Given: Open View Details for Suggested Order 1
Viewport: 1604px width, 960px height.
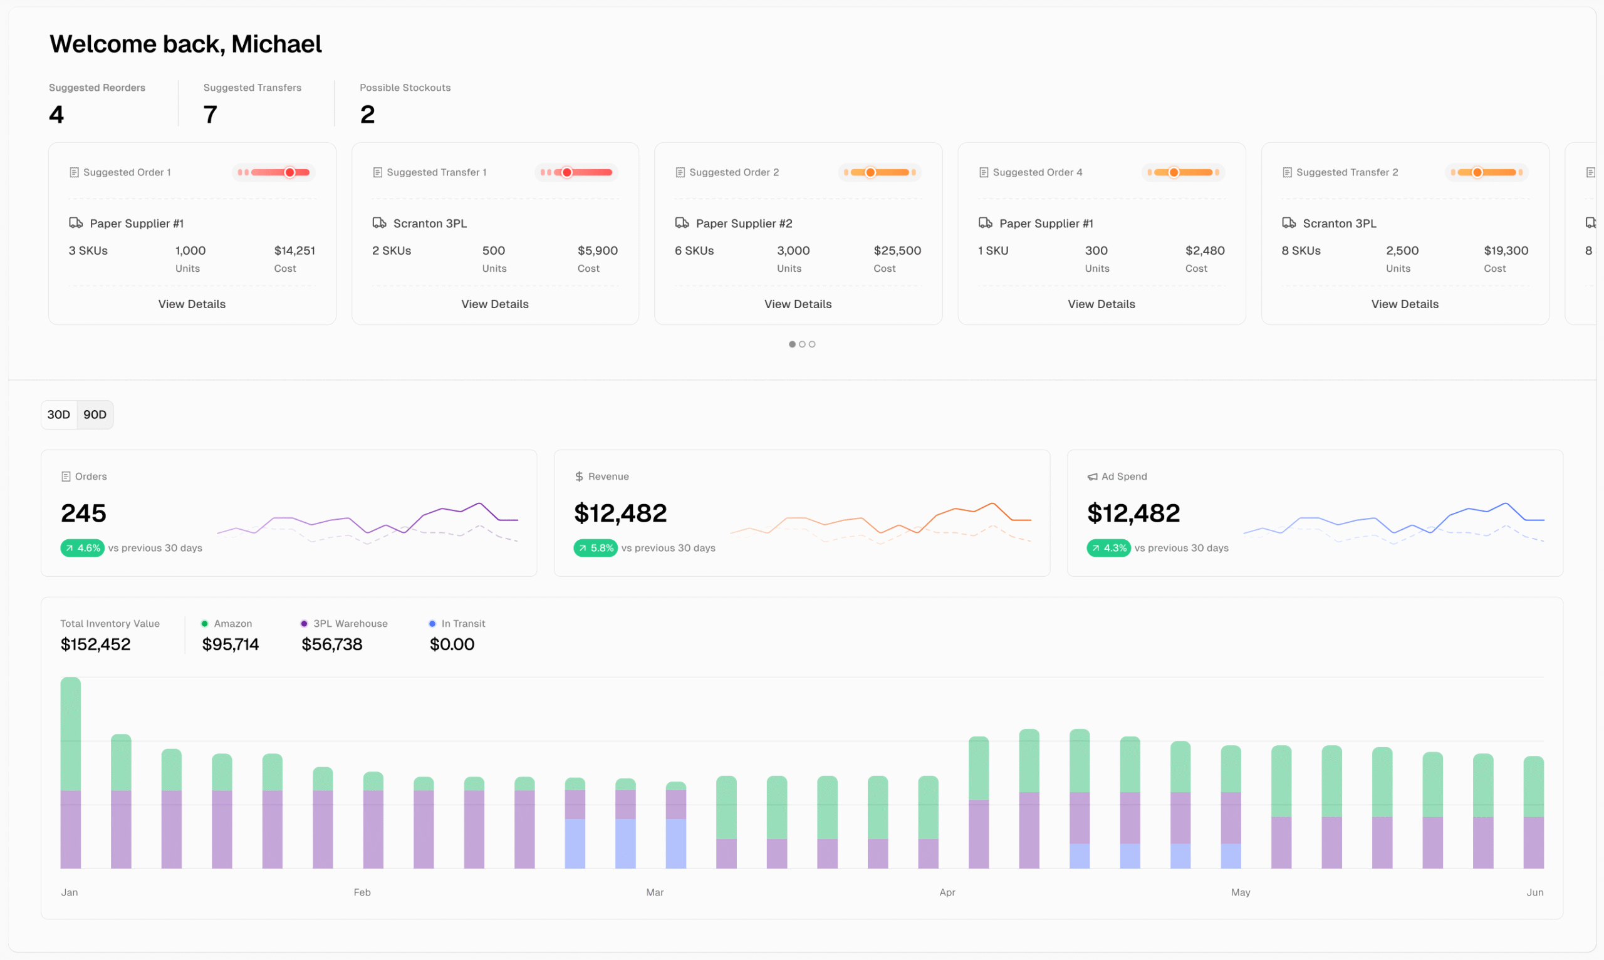Looking at the screenshot, I should 192,304.
